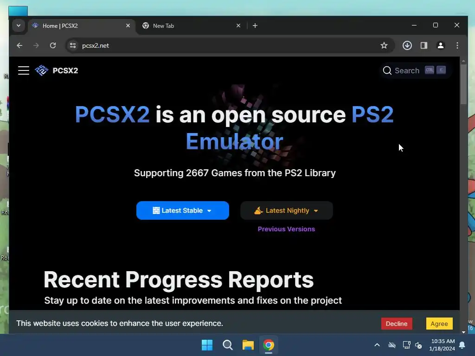Agree to the website cookies
This screenshot has height=356, width=475.
(x=439, y=324)
